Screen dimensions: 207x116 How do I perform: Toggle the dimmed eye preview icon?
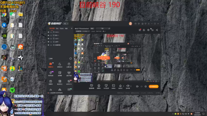pyautogui.click(x=142, y=86)
